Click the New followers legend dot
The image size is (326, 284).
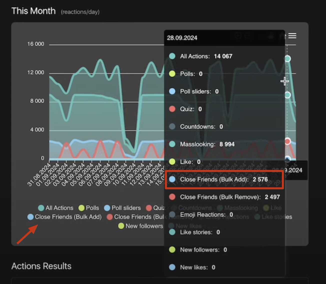click(121, 226)
